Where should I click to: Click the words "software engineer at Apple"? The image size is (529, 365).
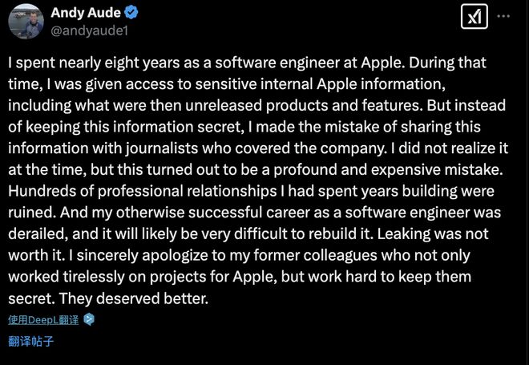309,63
